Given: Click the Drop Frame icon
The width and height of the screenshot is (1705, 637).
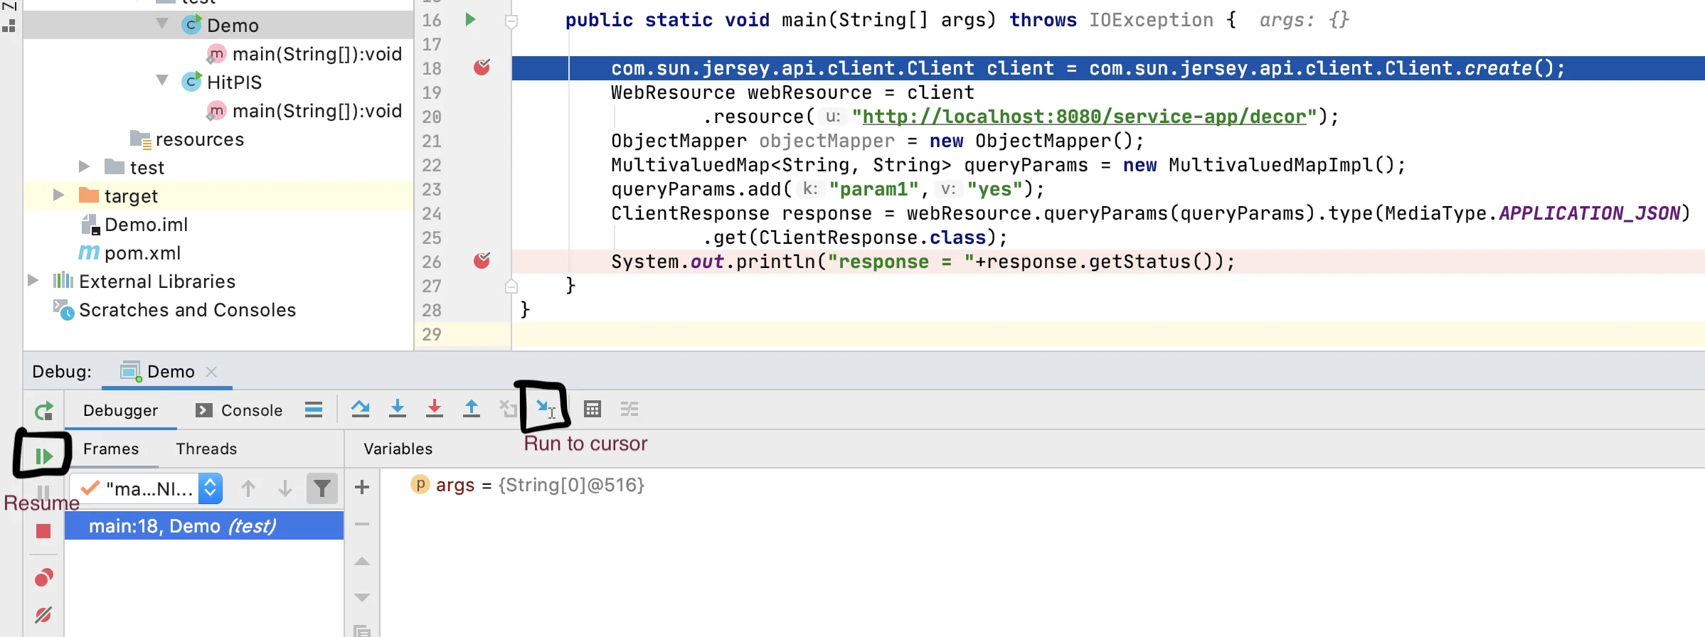Looking at the screenshot, I should [x=508, y=409].
